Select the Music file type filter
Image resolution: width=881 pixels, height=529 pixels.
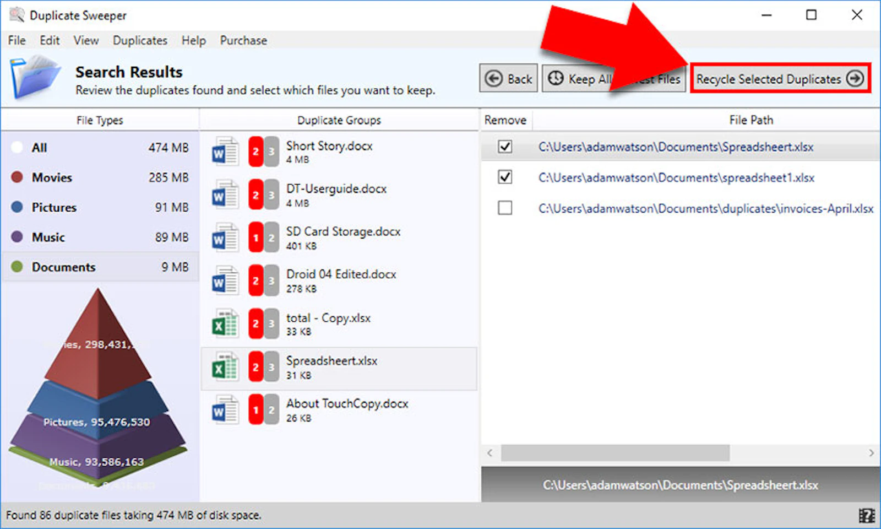tap(100, 237)
